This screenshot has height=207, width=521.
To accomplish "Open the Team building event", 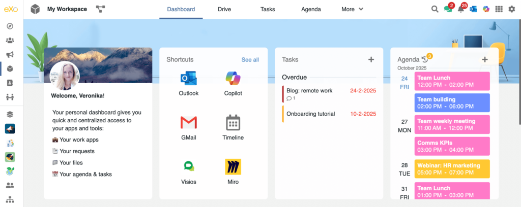I will [452, 103].
